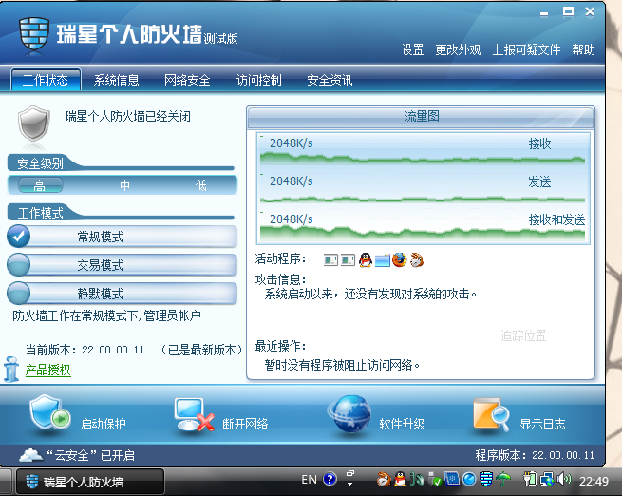The image size is (622, 496).
Task: Click the 发送 traffic graph
Action: (x=424, y=188)
